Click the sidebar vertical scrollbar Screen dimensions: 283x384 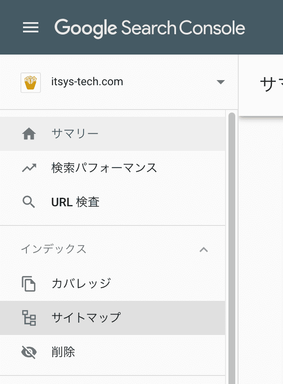tap(231, 247)
